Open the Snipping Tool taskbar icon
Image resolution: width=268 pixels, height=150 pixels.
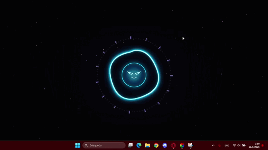coord(191,145)
